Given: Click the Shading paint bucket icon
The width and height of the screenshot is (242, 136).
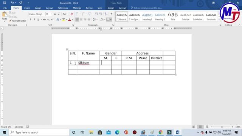Looking at the screenshot, I should coord(102,19).
